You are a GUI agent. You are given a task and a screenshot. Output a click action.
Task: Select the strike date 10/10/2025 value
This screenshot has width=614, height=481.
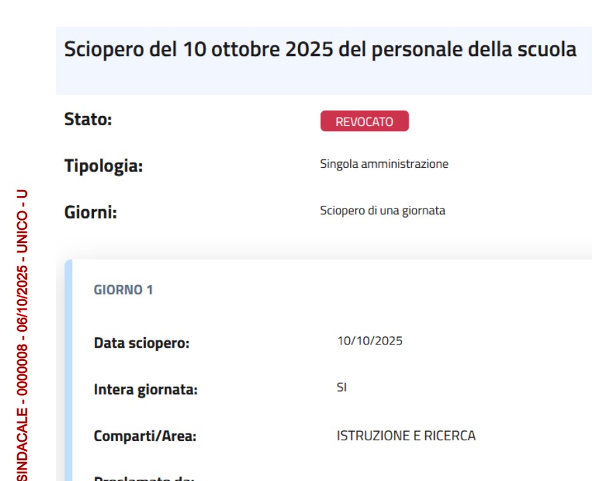370,341
